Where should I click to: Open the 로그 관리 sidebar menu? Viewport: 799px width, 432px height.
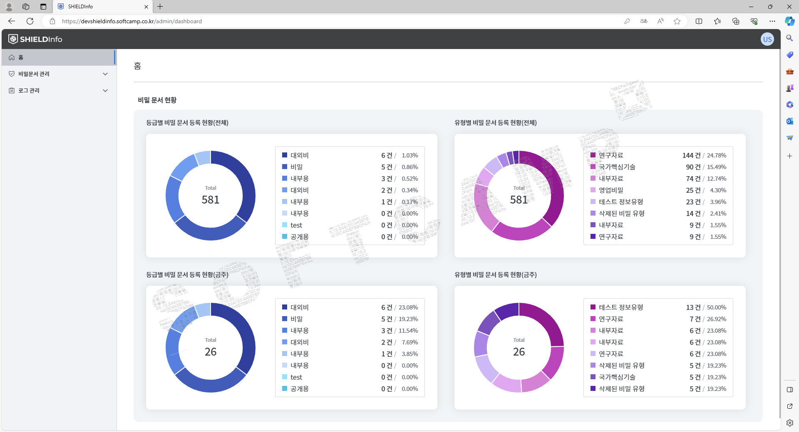[x=58, y=91]
